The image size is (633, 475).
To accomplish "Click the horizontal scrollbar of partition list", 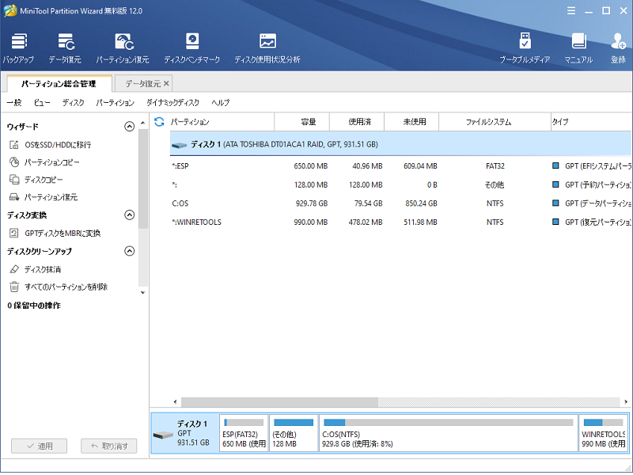I will [x=279, y=402].
